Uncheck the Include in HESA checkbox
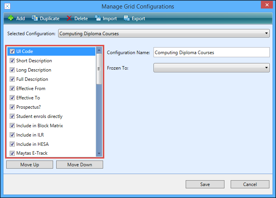The image size is (276, 198). pos(12,144)
